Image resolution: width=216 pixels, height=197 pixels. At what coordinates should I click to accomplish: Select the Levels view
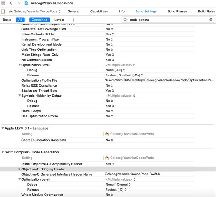click(x=59, y=20)
